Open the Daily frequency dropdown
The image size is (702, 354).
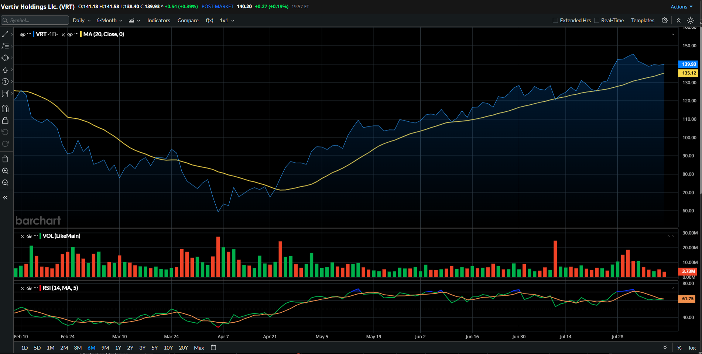tap(82, 20)
